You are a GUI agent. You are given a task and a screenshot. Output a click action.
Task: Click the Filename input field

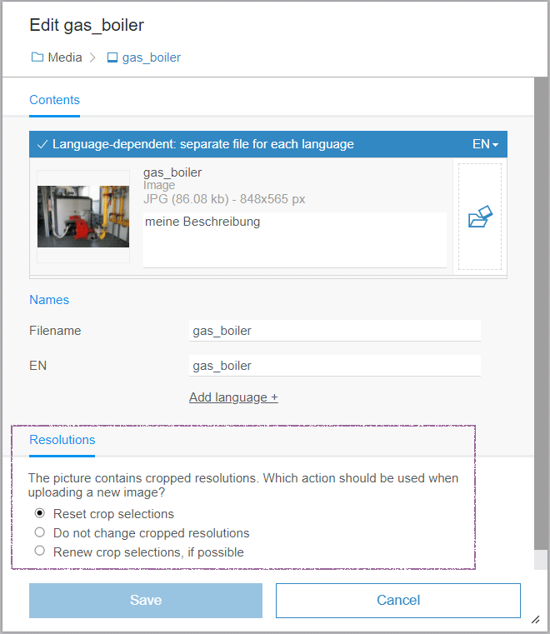(335, 331)
